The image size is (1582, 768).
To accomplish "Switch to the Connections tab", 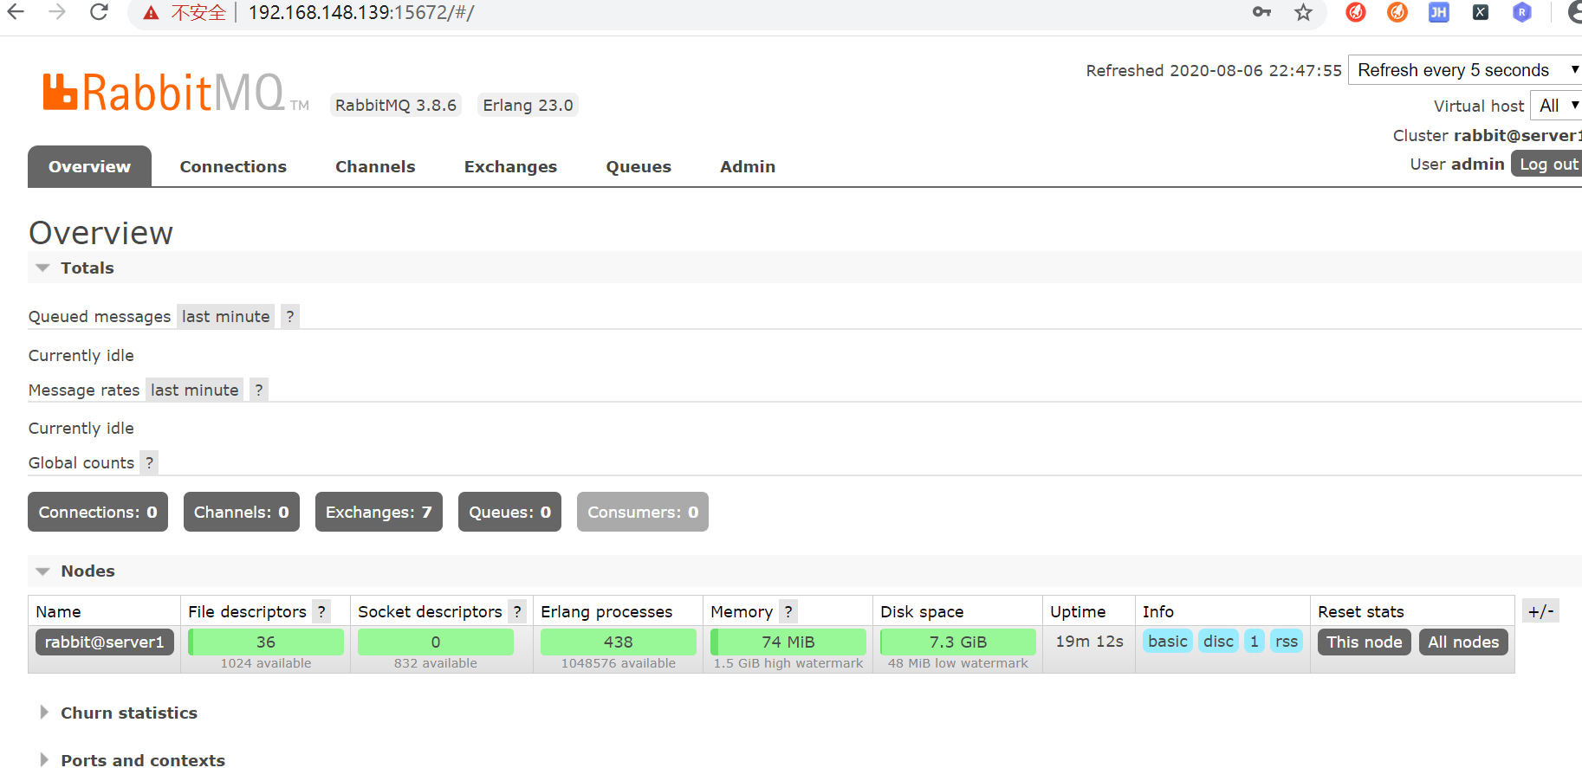I will tap(233, 166).
